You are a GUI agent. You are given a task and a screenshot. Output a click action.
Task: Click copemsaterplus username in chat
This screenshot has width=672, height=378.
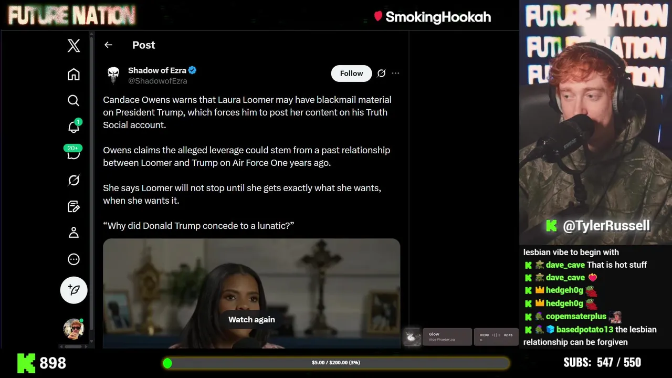[576, 317]
